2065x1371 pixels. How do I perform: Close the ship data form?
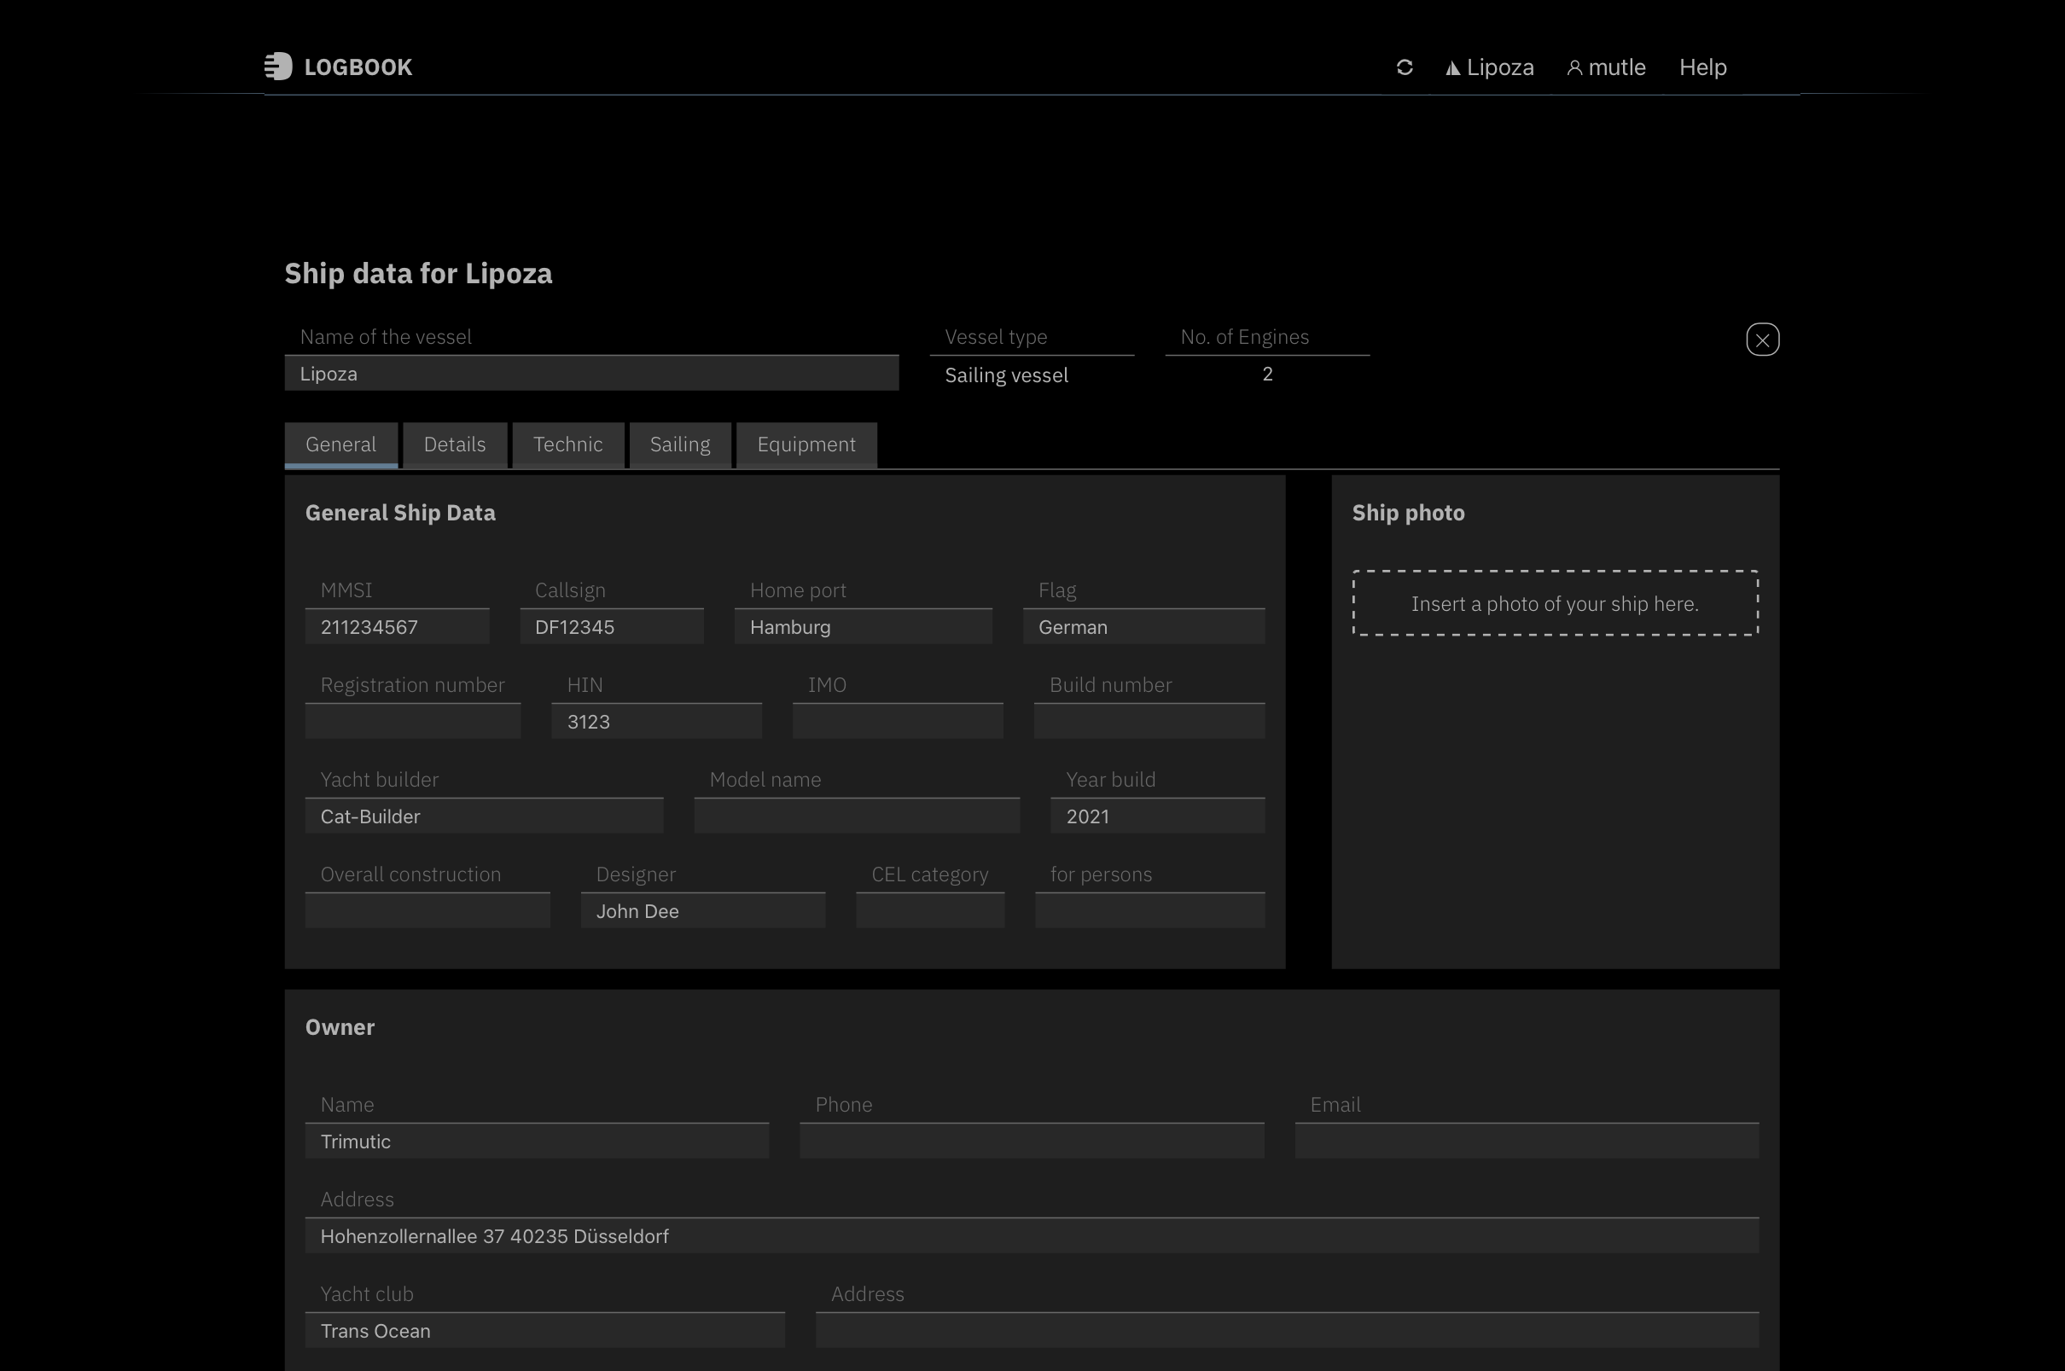[1761, 340]
